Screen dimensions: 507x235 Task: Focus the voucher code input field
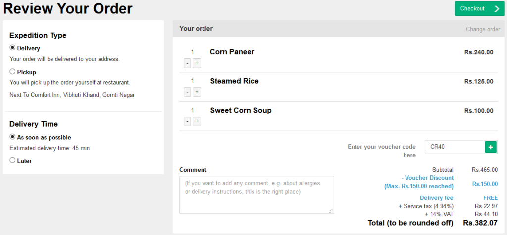pyautogui.click(x=454, y=147)
